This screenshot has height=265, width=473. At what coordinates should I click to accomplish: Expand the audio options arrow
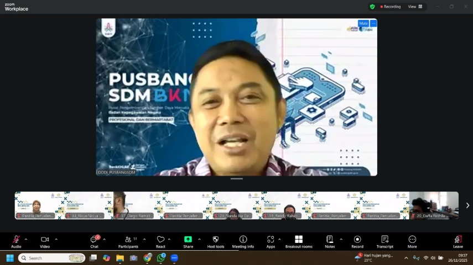point(26,240)
